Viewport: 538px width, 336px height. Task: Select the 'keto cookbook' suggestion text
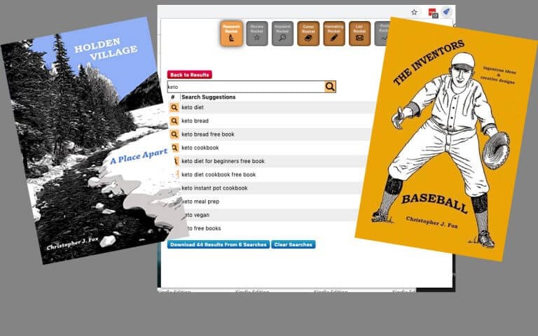coord(200,148)
